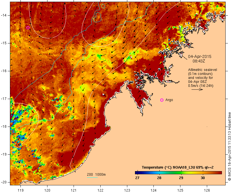Select the 'Altimetric sealevel' caption line

coord(203,70)
